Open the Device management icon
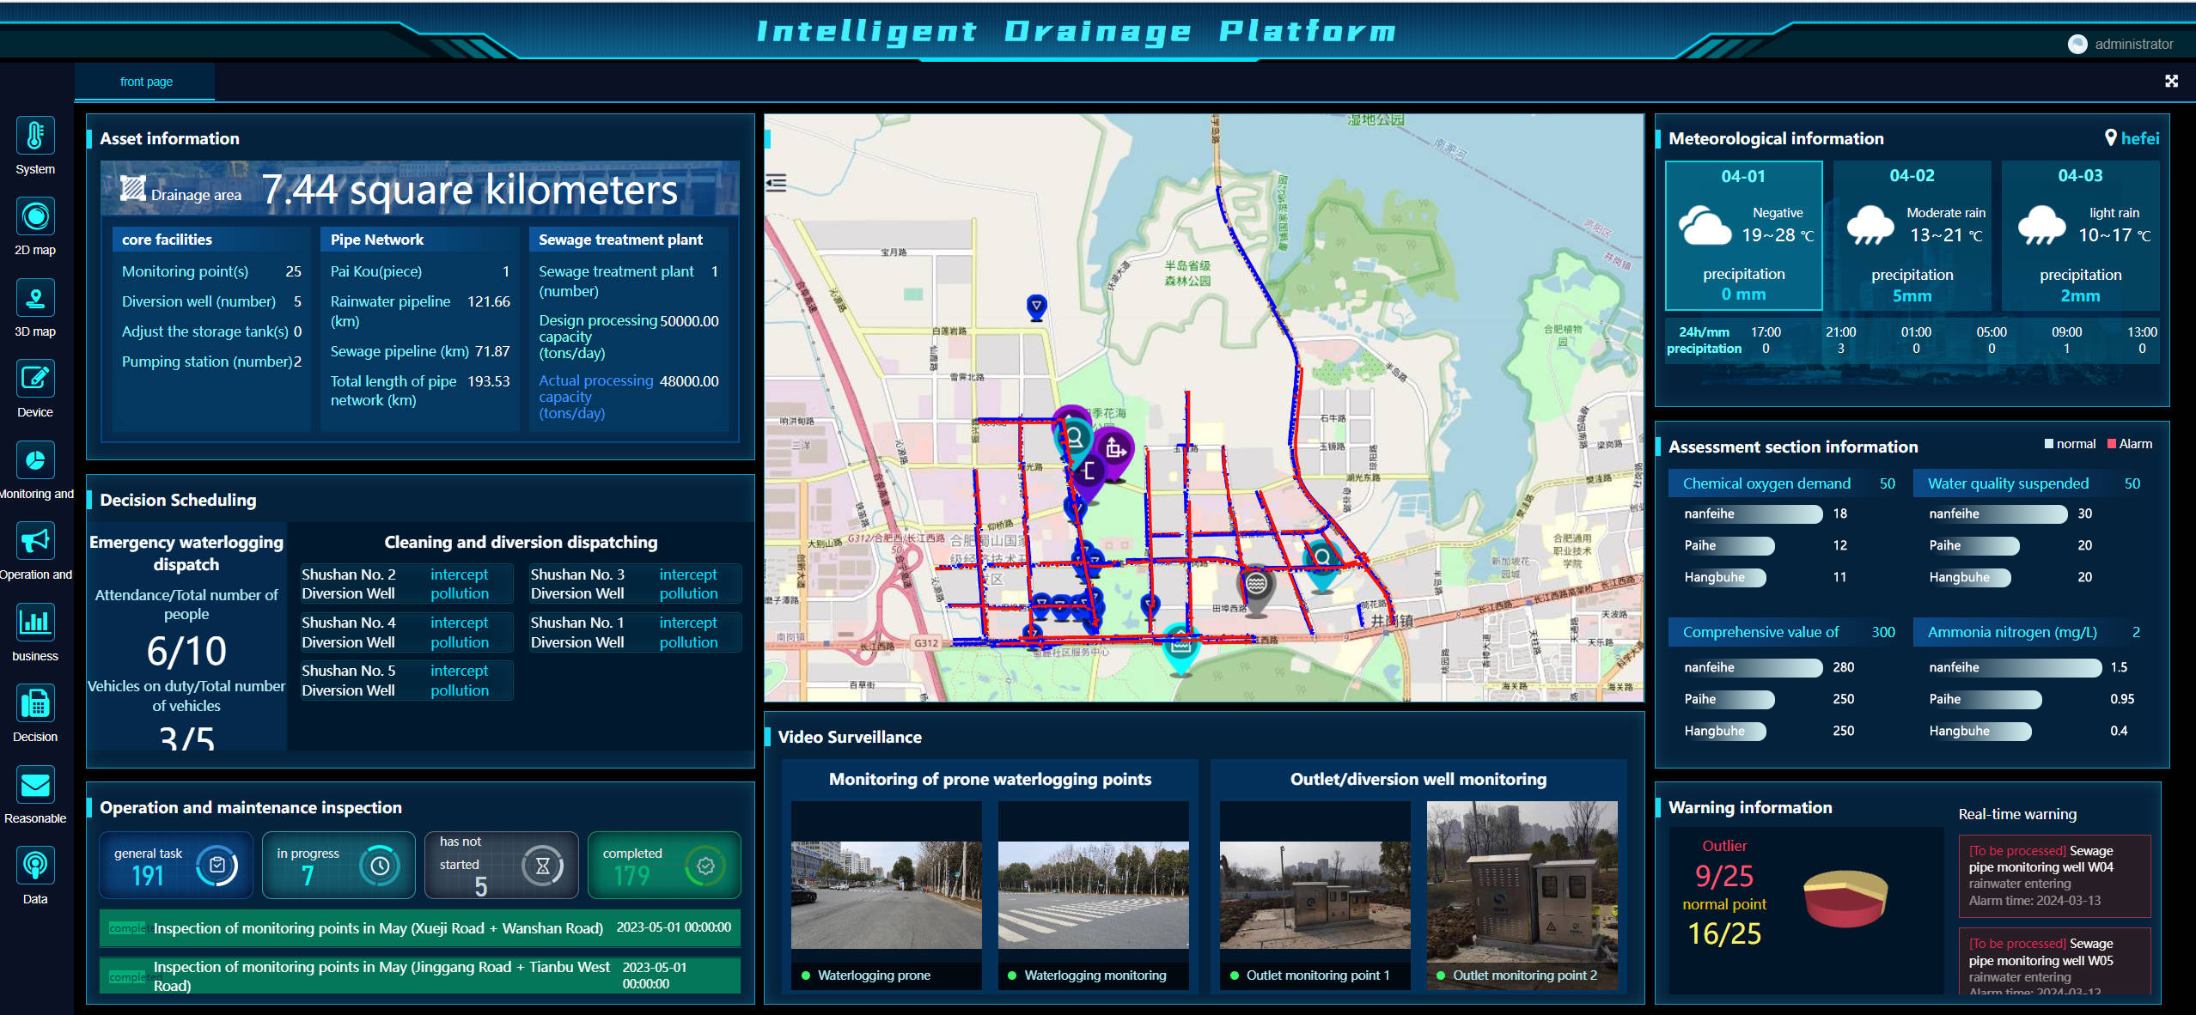The image size is (2196, 1015). click(x=35, y=380)
